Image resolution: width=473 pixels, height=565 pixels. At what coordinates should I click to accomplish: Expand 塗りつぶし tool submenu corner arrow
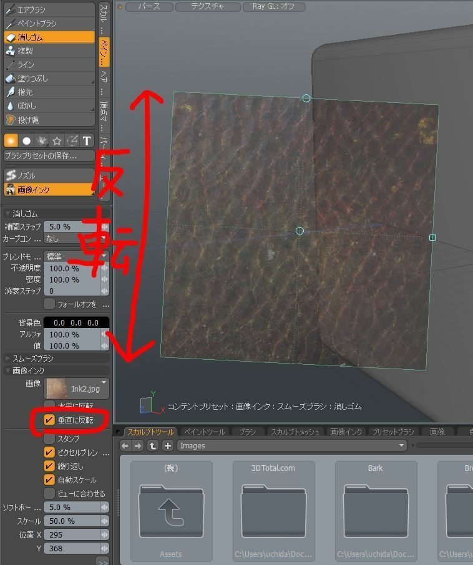tap(92, 82)
